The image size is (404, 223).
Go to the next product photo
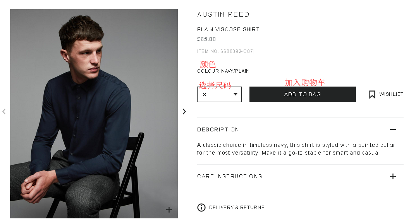click(x=184, y=111)
